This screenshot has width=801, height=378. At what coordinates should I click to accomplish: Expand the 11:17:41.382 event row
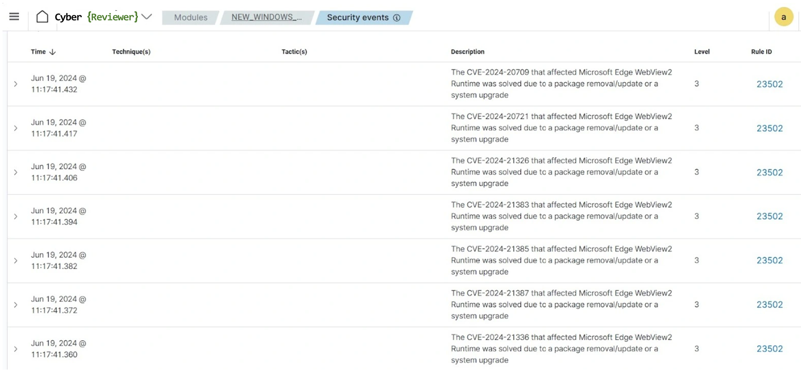tap(16, 260)
